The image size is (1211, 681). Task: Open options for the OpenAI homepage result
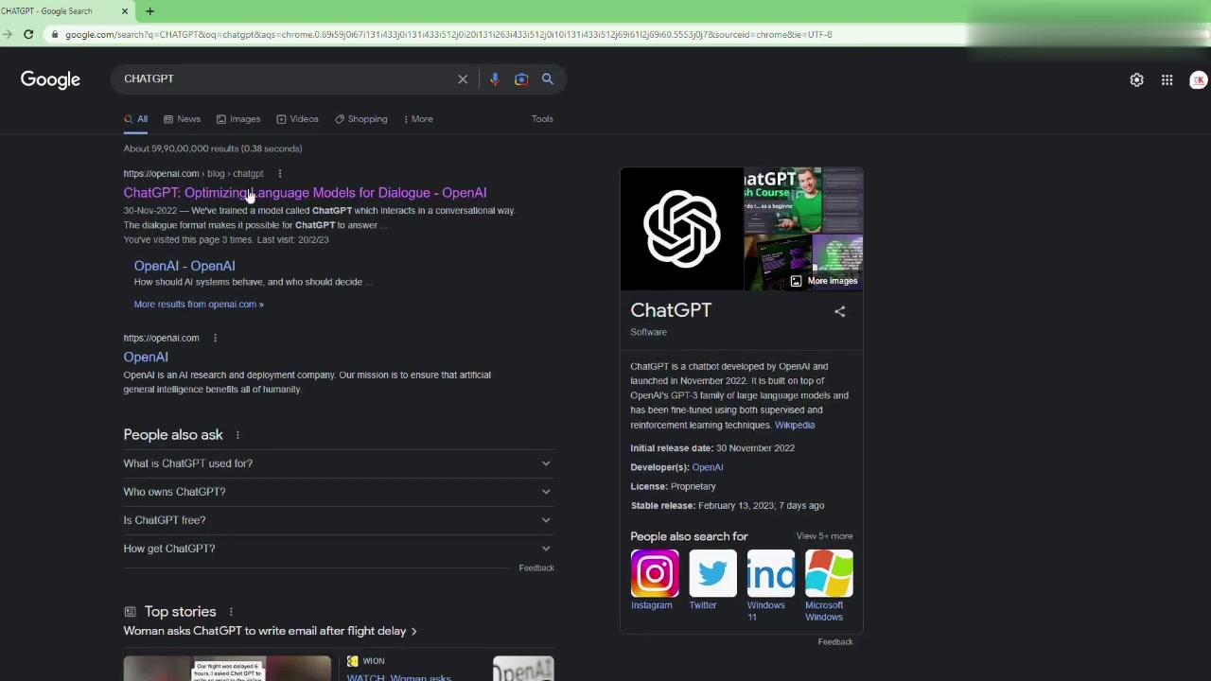point(215,338)
